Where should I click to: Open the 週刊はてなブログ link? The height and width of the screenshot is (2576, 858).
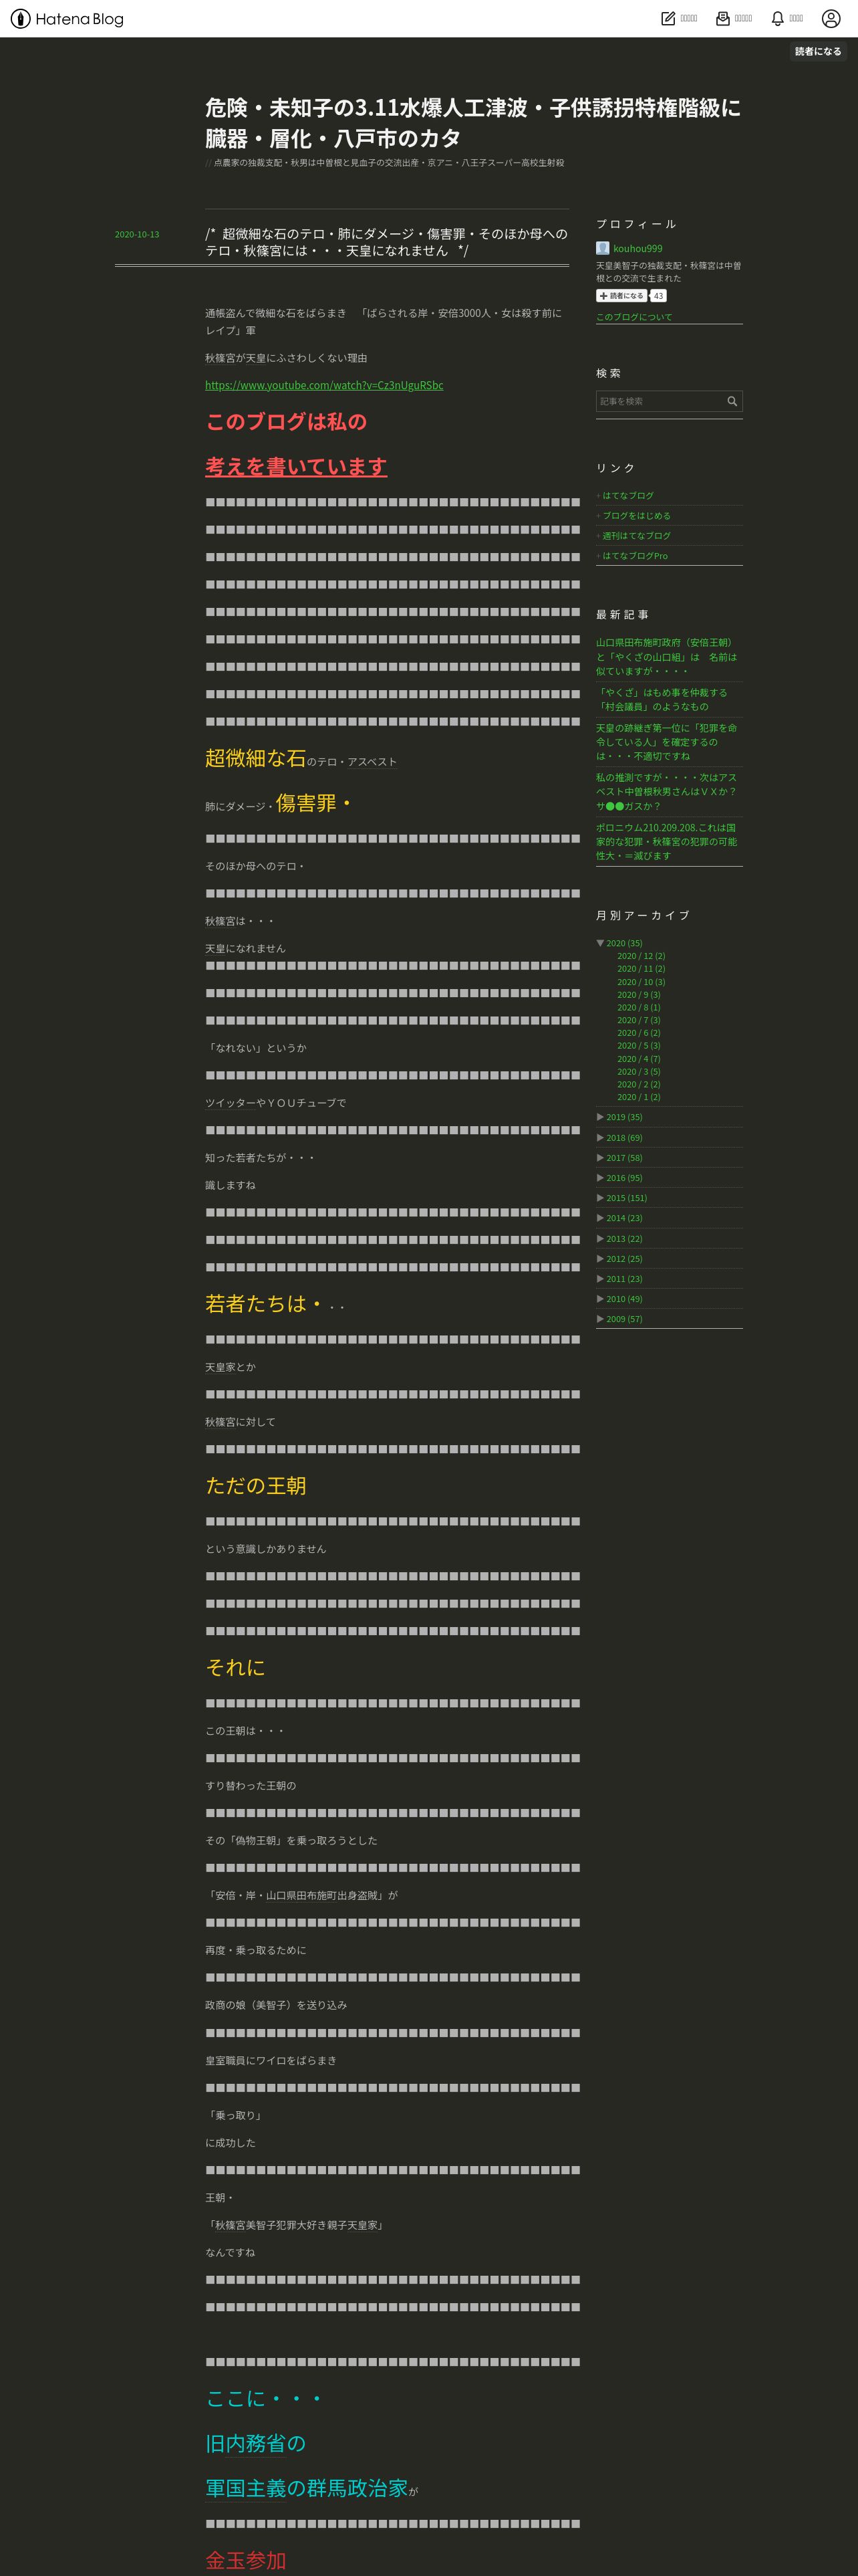(x=636, y=536)
